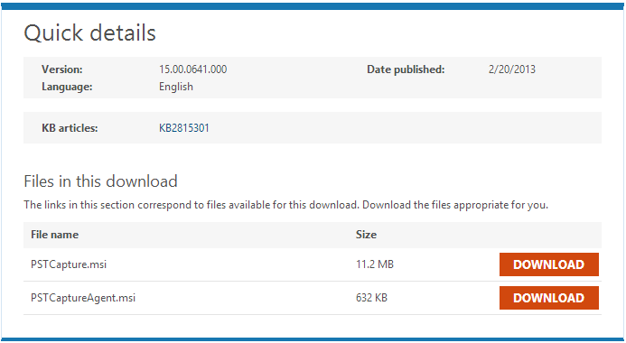Viewport: 626px width, 343px height.
Task: Click the 2/20/2013 published date
Action: pyautogui.click(x=512, y=70)
